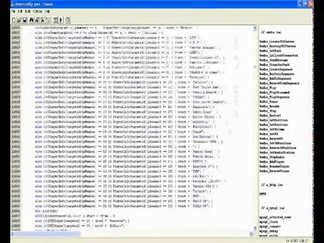Screen dimensions: 324x243
Task: Select Audio_Resume in function list
Action: tap(269, 106)
